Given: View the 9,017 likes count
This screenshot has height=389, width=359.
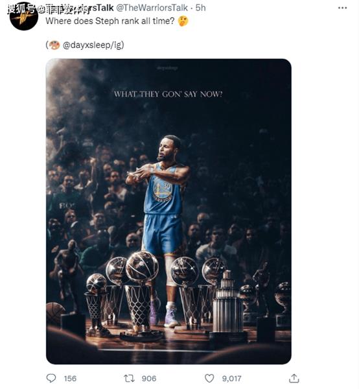Looking at the screenshot, I should [231, 379].
